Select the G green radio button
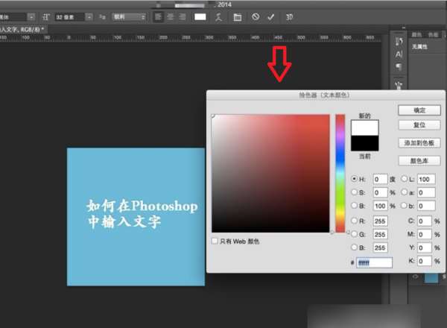447x328 pixels. (x=354, y=234)
